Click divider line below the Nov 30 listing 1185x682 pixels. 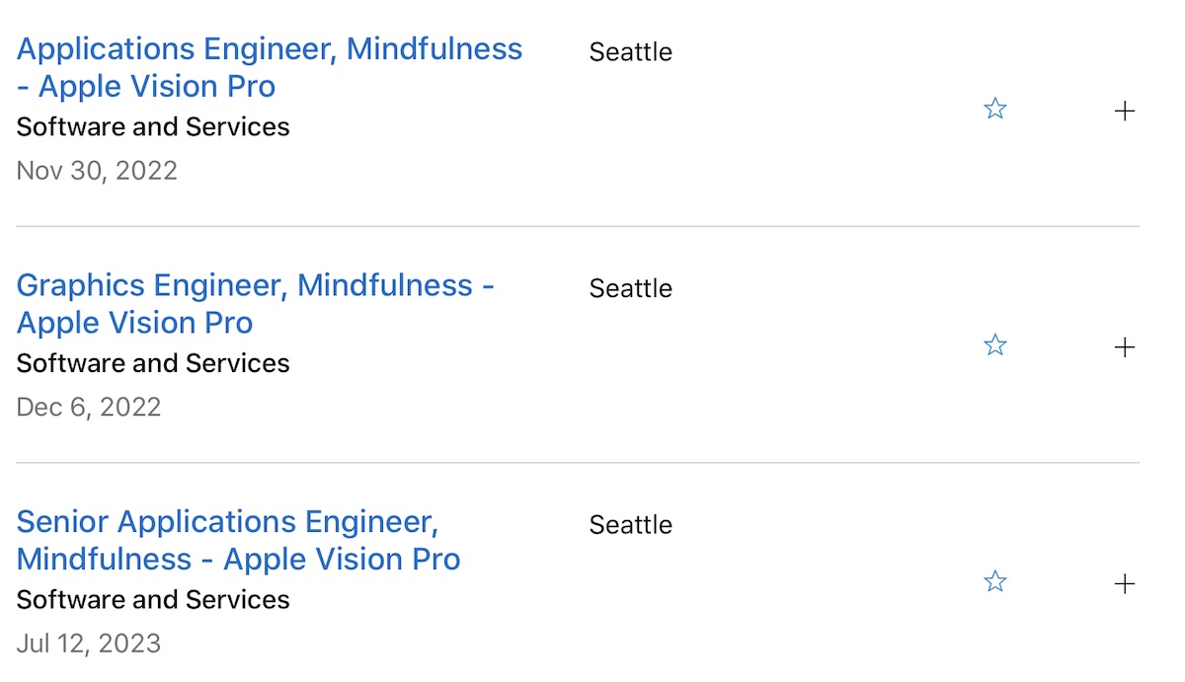[578, 226]
